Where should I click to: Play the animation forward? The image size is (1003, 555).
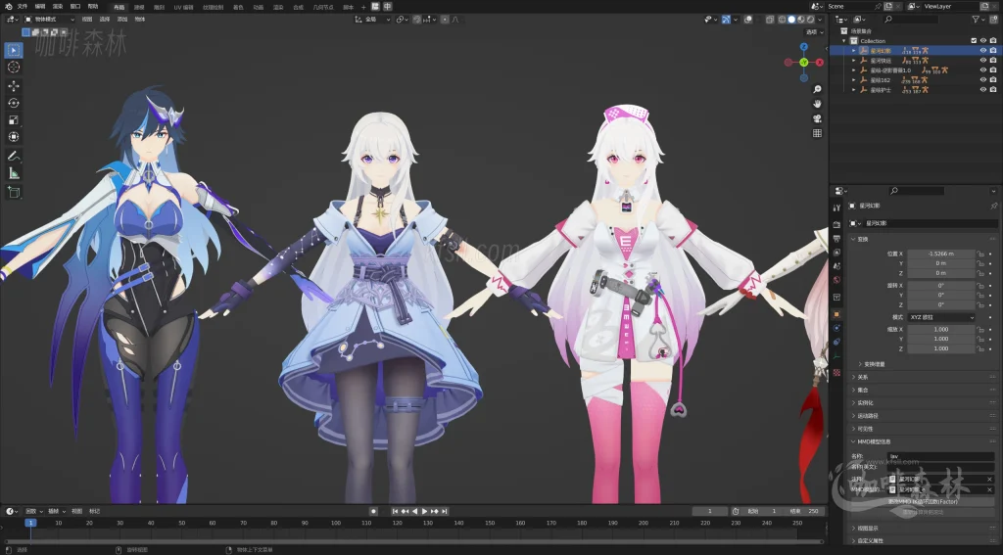[424, 511]
